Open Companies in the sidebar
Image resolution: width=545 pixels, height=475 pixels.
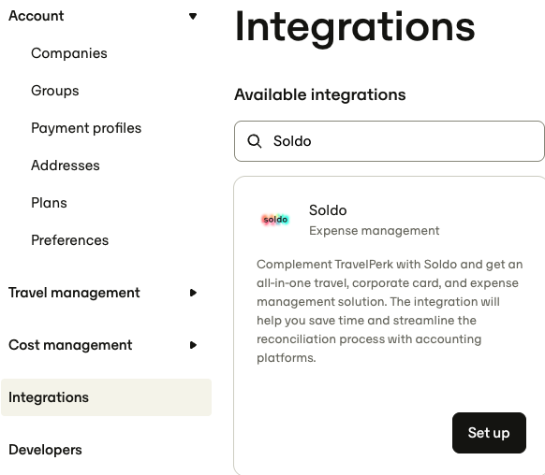pyautogui.click(x=68, y=53)
